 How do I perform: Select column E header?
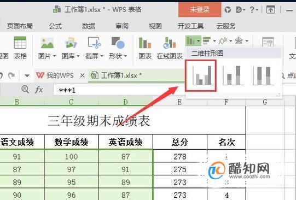point(179,102)
